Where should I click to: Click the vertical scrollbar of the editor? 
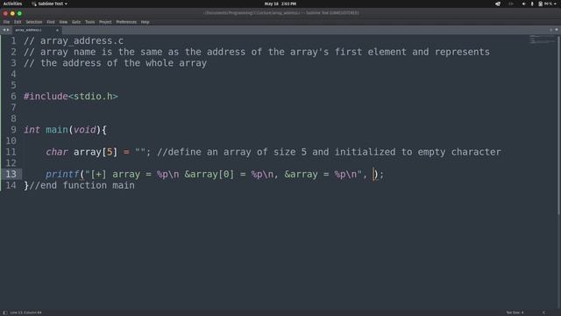[x=558, y=126]
